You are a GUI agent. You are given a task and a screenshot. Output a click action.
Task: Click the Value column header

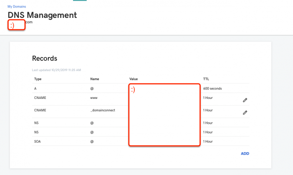tap(134, 79)
